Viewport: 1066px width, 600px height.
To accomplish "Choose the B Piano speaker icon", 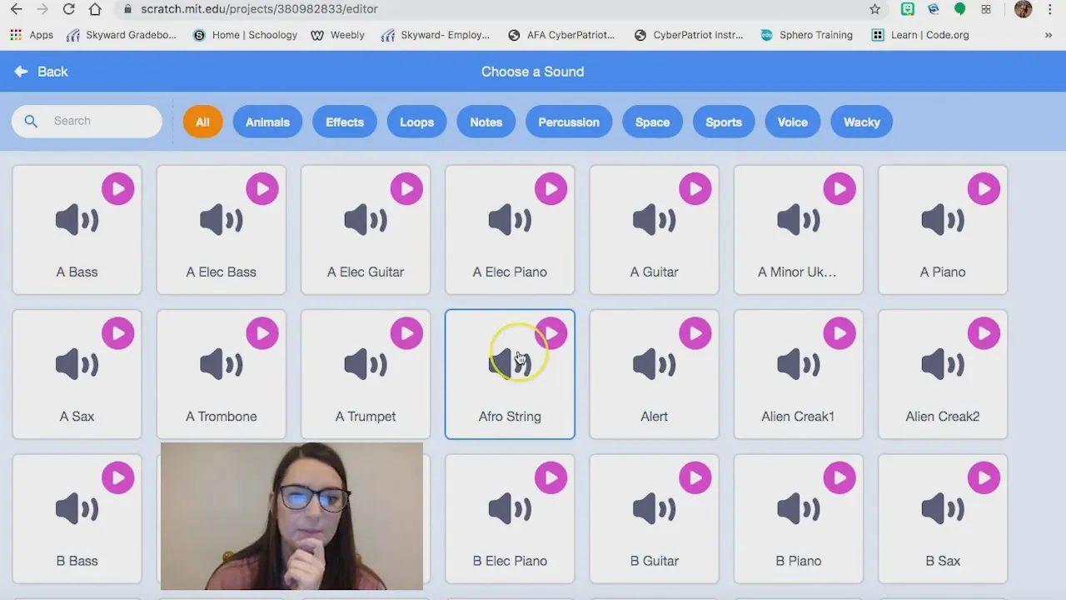I will 798,508.
